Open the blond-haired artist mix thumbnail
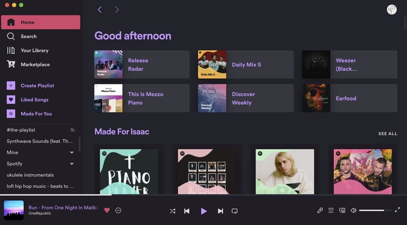The width and height of the screenshot is (407, 225). pos(285,172)
